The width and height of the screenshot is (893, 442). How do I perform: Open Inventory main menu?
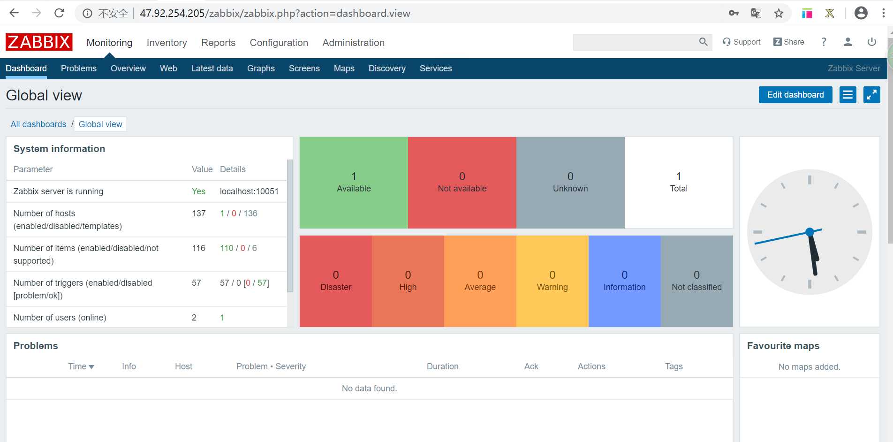166,43
